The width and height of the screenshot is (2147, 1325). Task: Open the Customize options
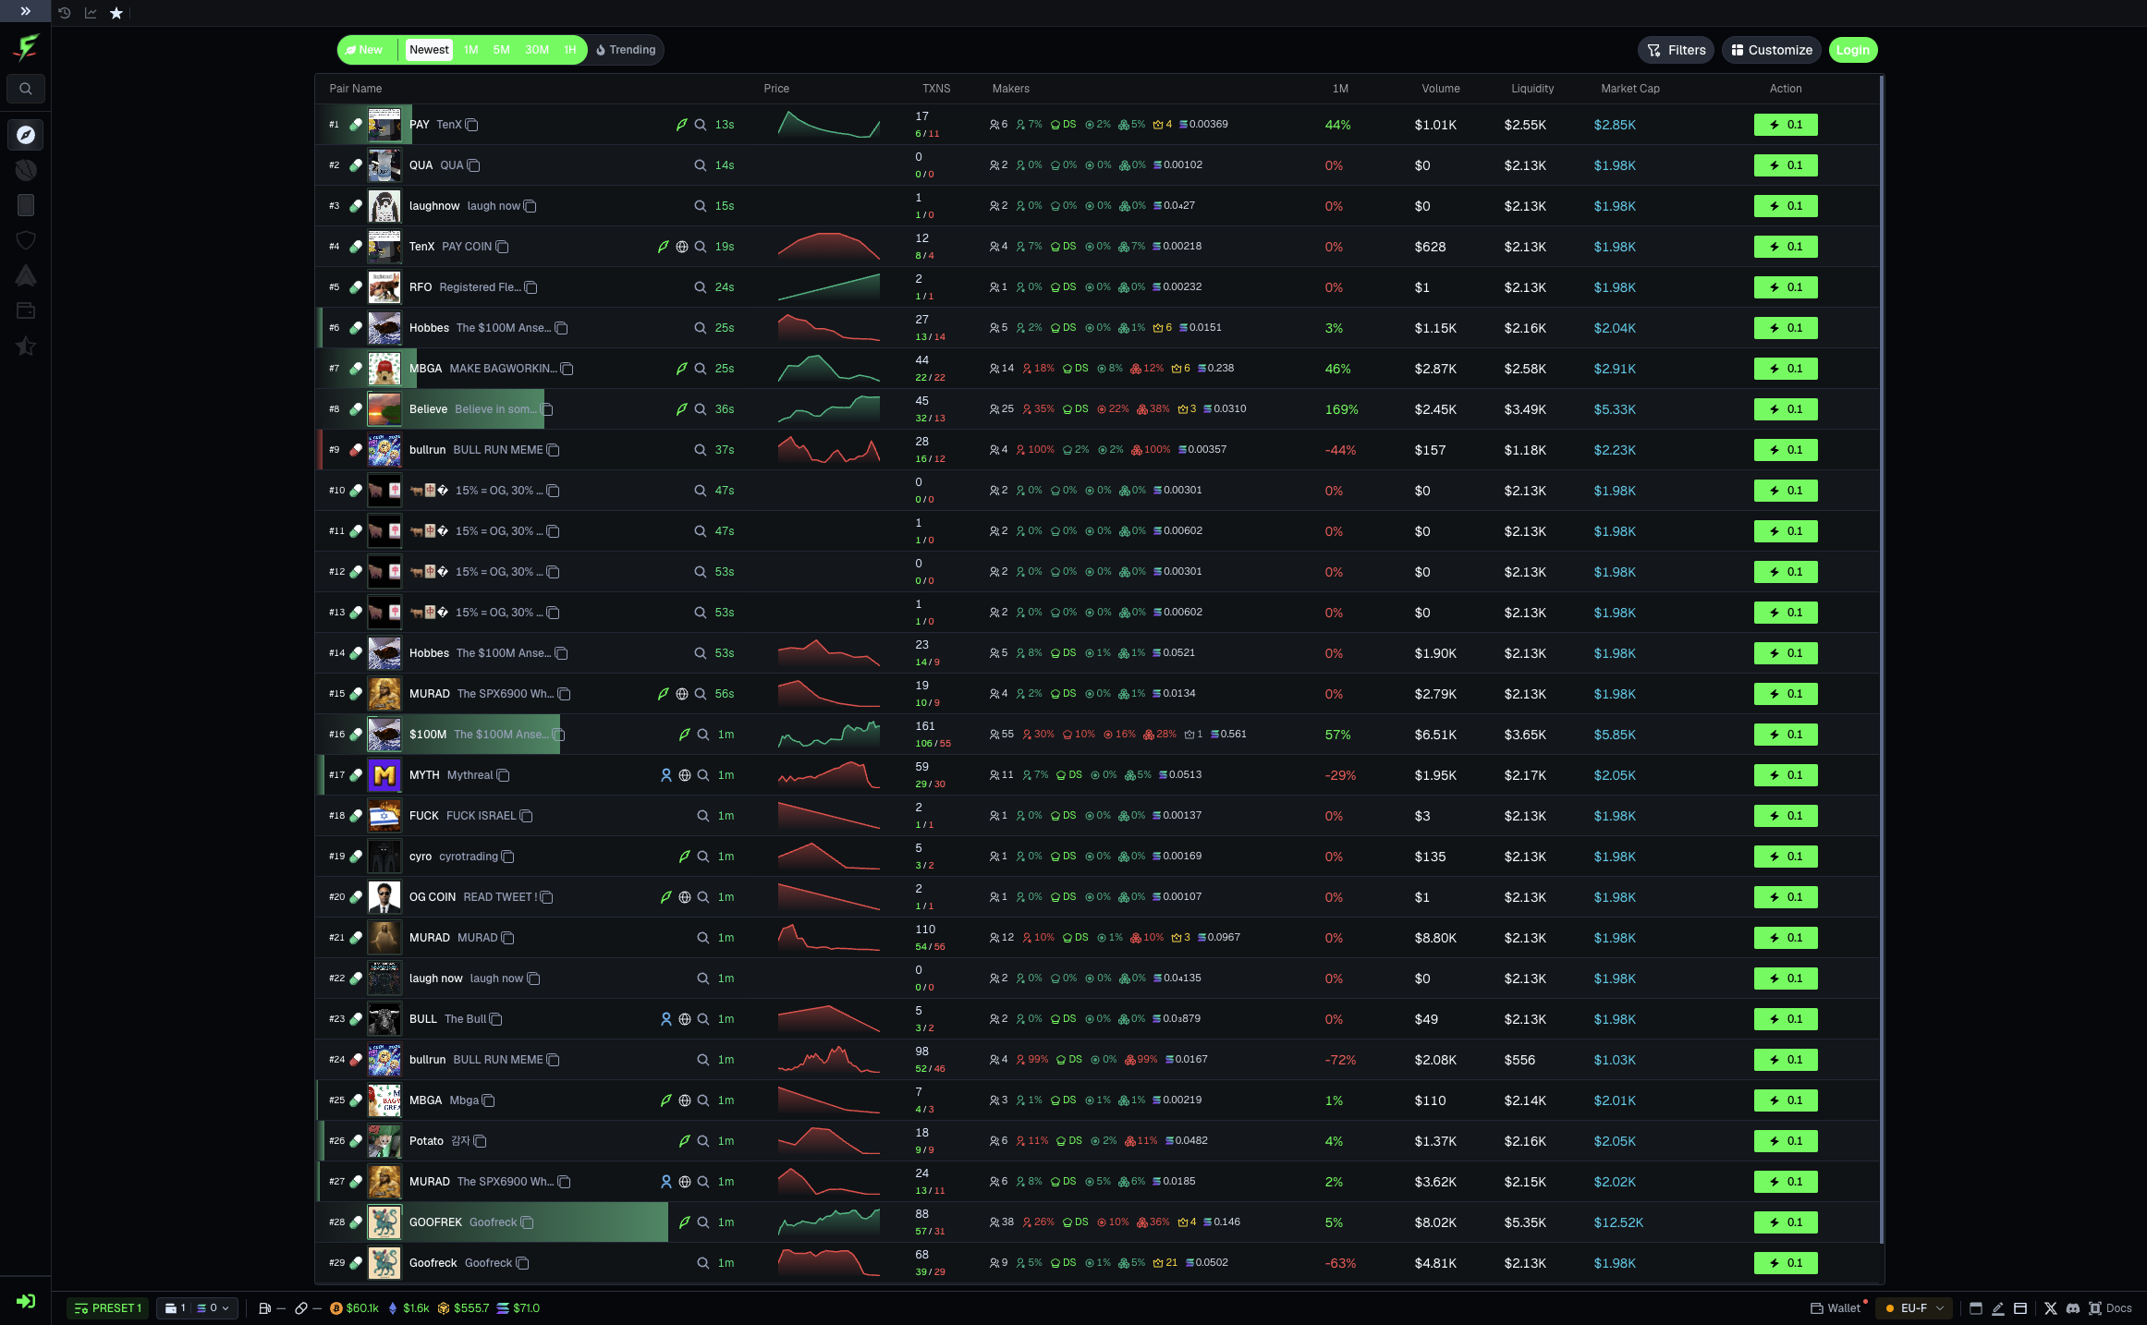tap(1772, 50)
